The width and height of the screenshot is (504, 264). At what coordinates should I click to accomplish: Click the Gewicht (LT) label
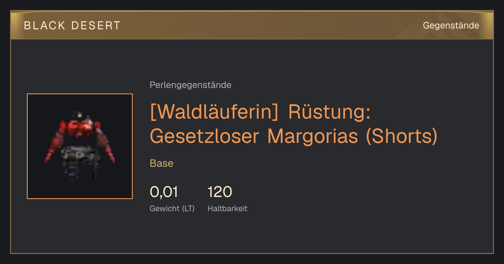tap(172, 208)
